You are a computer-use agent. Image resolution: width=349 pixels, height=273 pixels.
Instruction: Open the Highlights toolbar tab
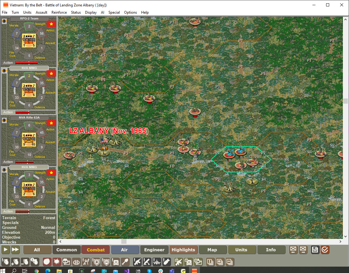pyautogui.click(x=183, y=250)
